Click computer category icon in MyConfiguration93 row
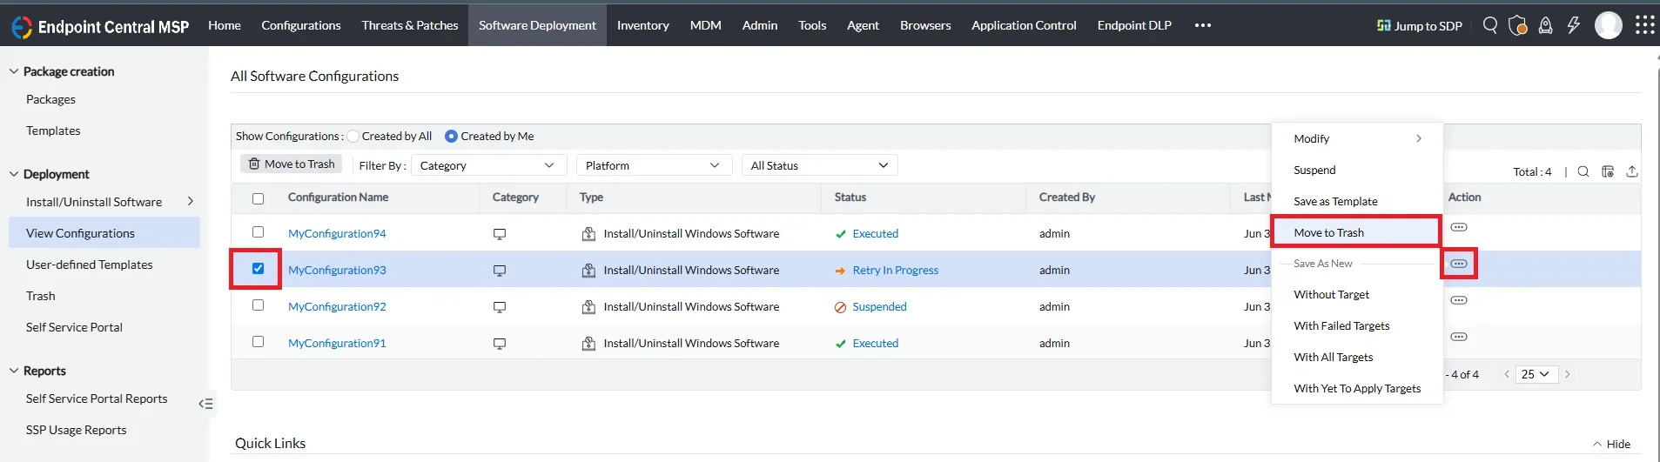 pos(500,271)
